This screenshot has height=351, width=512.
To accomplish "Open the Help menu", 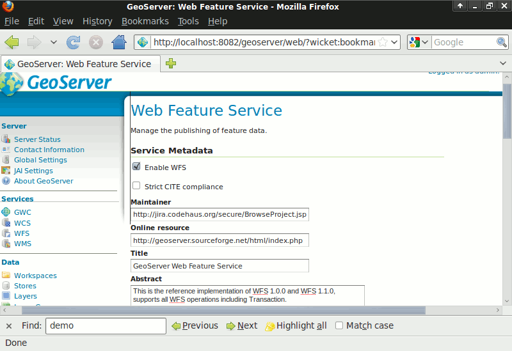I will (218, 21).
